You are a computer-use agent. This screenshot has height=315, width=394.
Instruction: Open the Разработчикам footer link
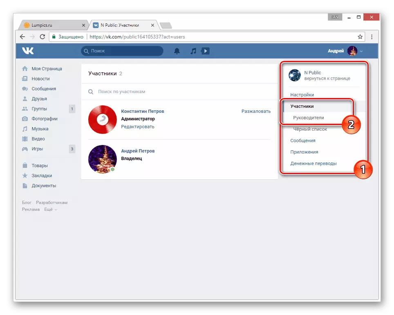coord(51,203)
